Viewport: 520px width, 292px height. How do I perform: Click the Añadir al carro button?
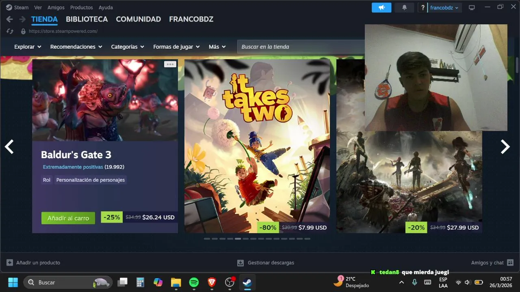pos(68,218)
